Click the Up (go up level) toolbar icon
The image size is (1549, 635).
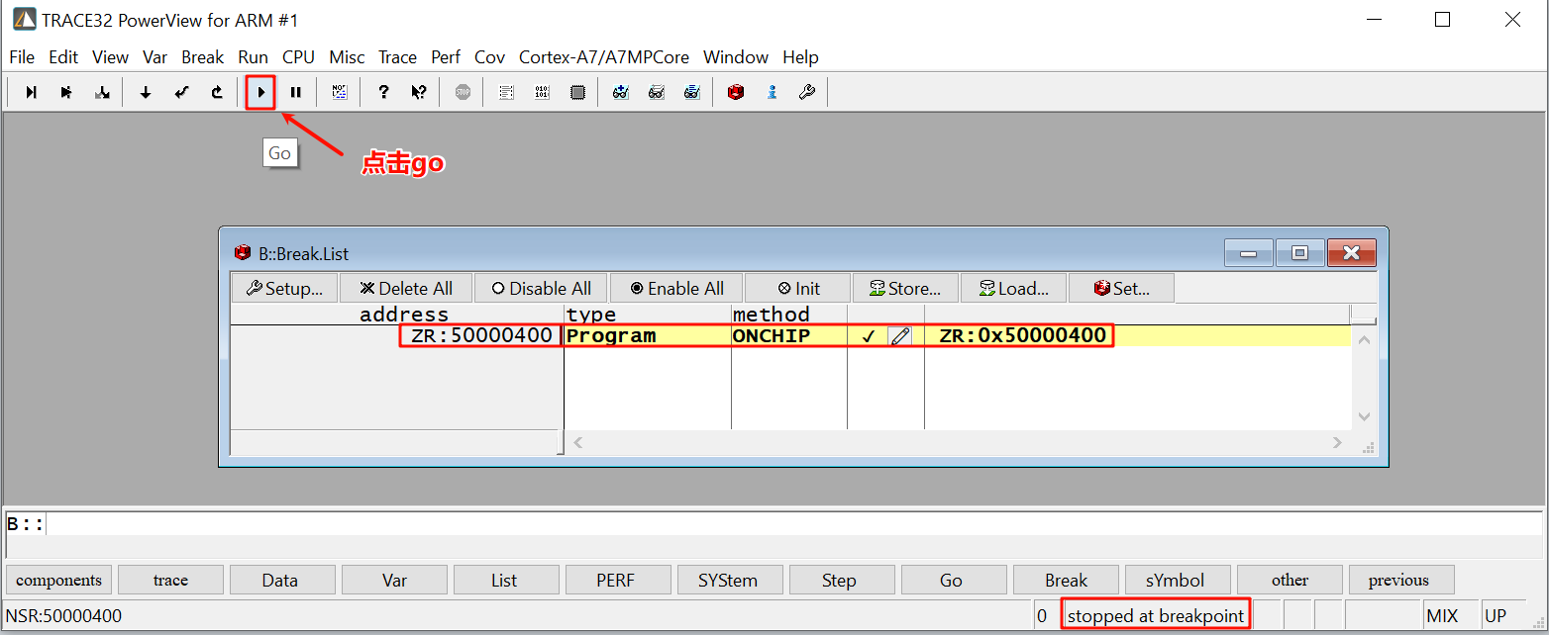(x=217, y=92)
